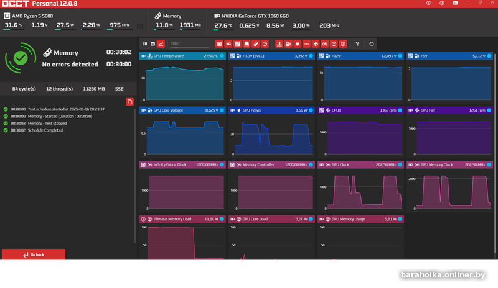Open help from the title bar question mark
This screenshot has height=288, width=498.
442,3
